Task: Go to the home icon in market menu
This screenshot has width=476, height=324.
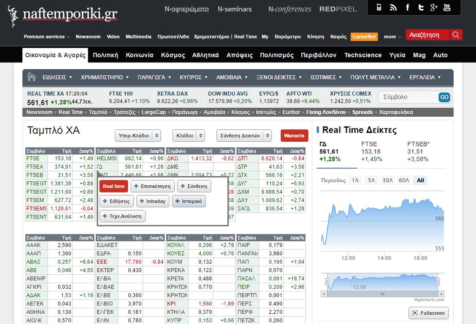Action: (32, 77)
